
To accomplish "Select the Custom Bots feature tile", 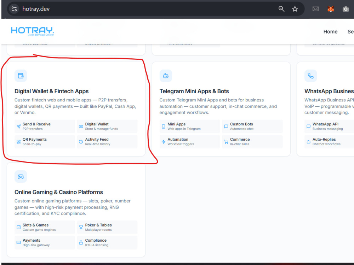I will click(x=252, y=126).
